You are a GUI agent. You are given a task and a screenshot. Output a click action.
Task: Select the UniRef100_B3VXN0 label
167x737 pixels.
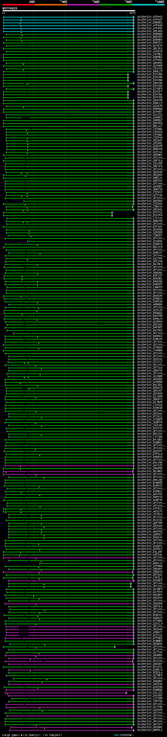pos(150,74)
